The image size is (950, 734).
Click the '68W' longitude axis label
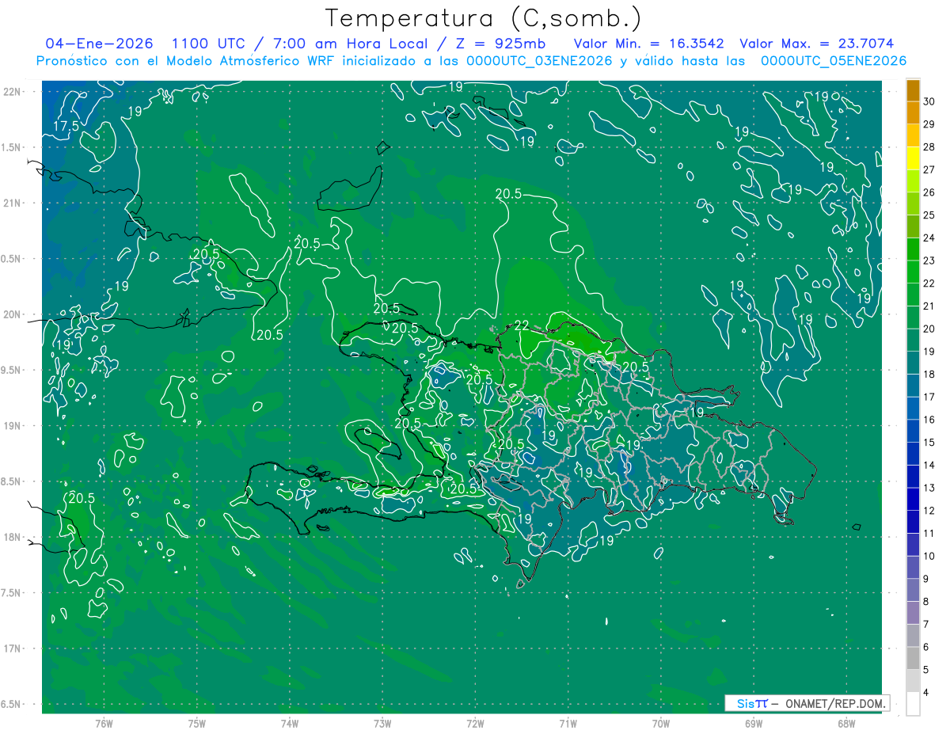click(846, 723)
